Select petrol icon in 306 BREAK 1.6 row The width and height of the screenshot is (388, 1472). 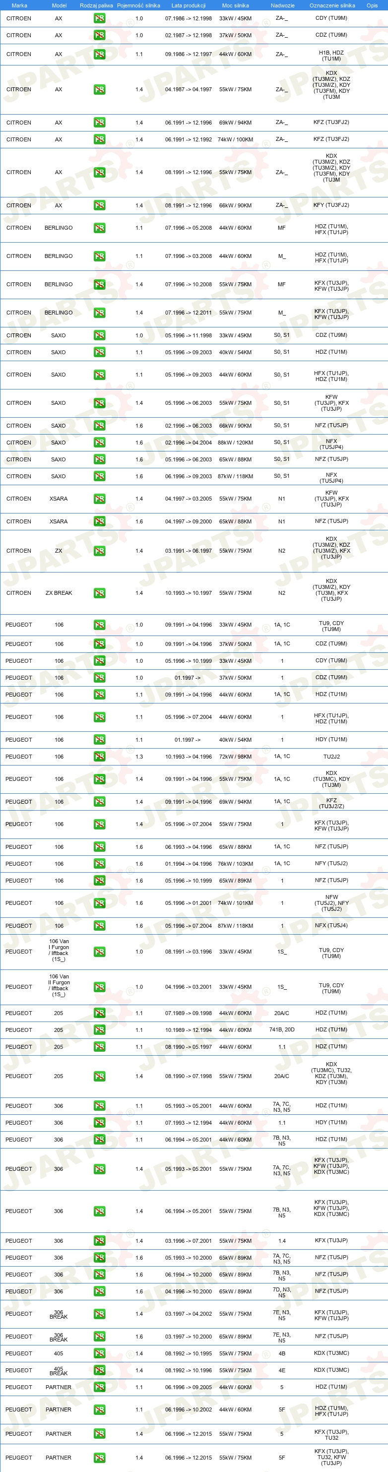pyautogui.click(x=99, y=1337)
